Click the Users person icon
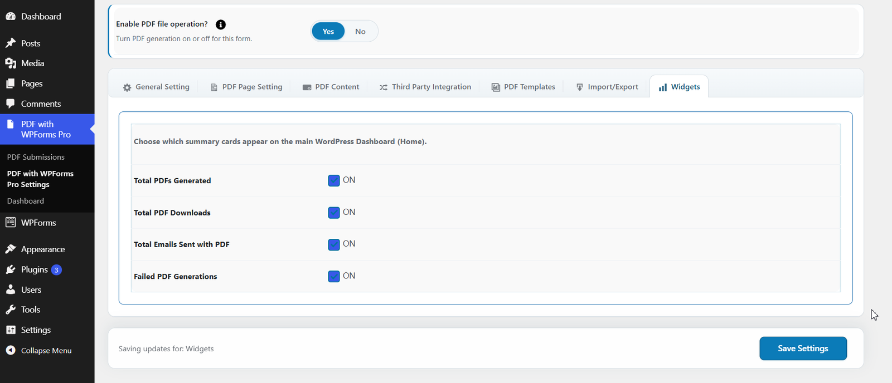The width and height of the screenshot is (892, 383). click(x=11, y=289)
